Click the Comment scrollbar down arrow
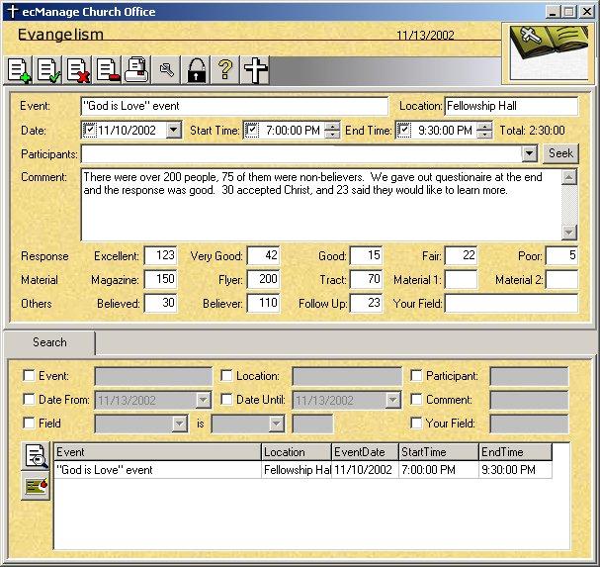 pos(569,232)
